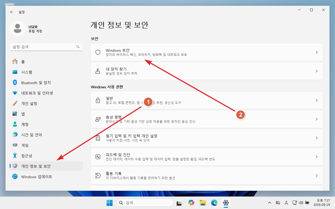Launch Microsoft Edge from the taskbar
335x209 pixels.
click(214, 203)
